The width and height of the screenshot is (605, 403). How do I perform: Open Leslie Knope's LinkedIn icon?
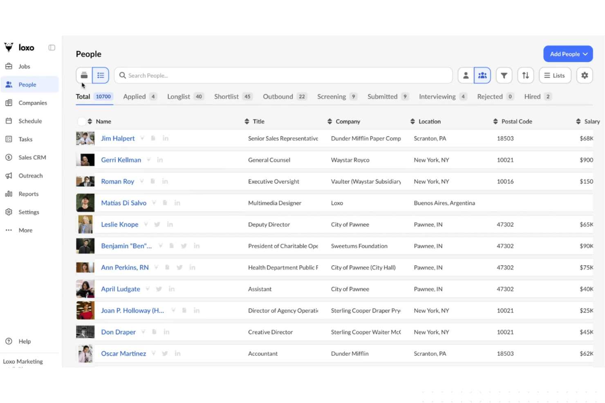coord(170,225)
